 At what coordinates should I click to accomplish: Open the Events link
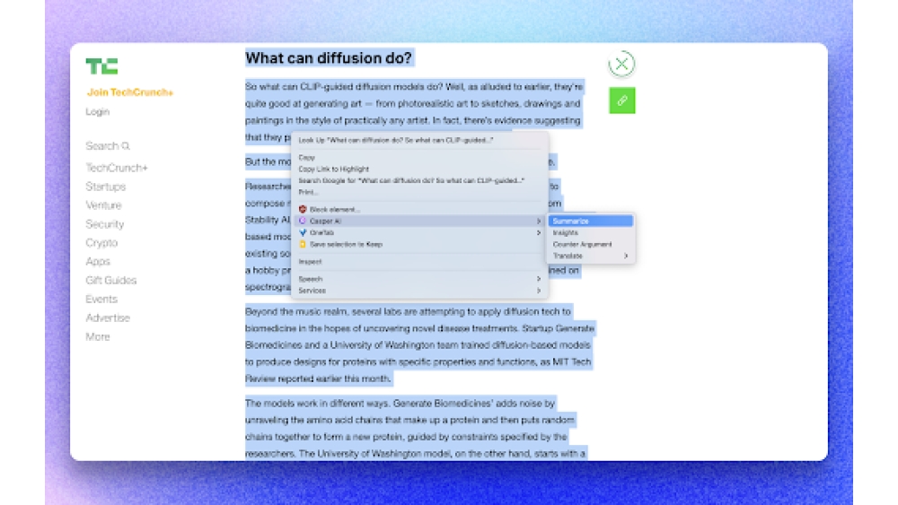tap(101, 299)
